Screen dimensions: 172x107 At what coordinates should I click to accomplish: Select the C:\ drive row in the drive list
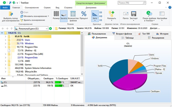[x=42, y=82]
